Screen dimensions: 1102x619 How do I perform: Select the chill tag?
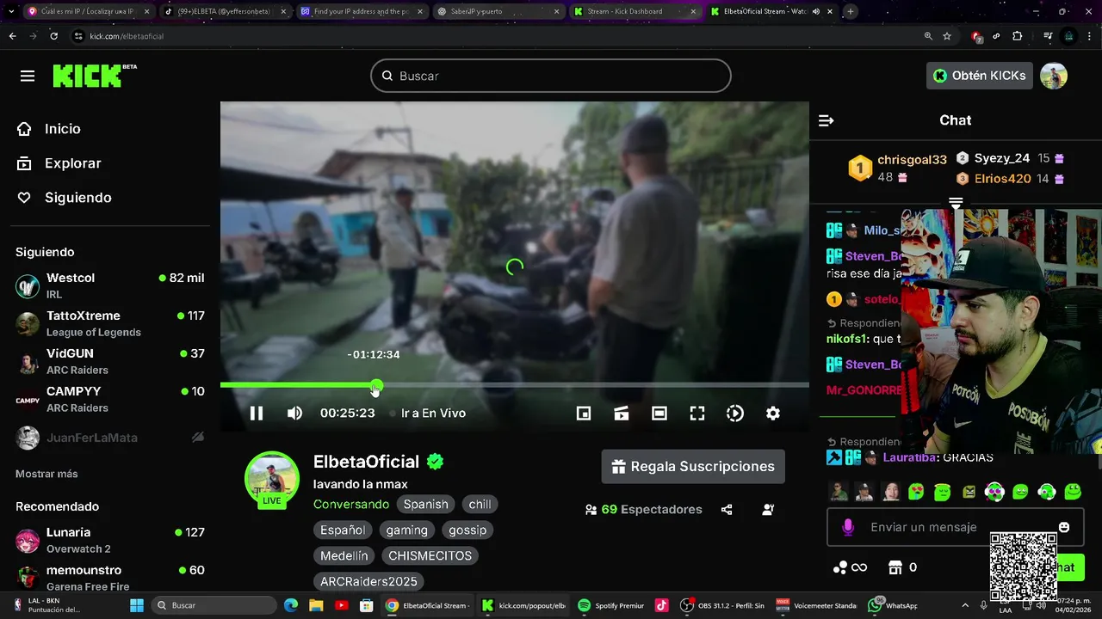(480, 505)
